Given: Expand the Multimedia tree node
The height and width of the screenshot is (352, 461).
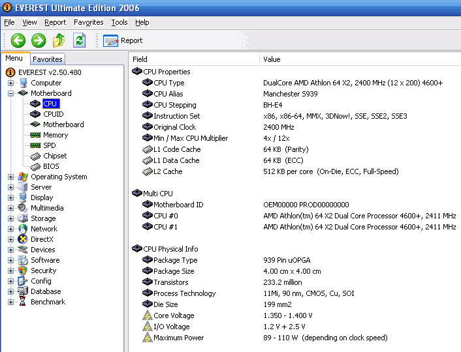Looking at the screenshot, I should 10,208.
